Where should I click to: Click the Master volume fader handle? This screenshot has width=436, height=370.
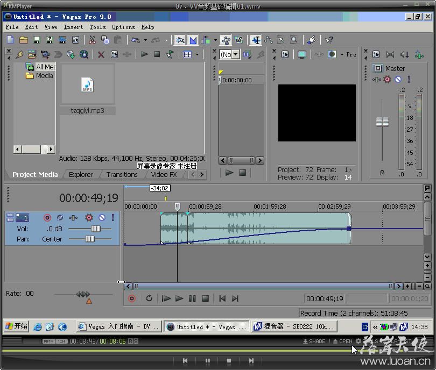click(382, 122)
